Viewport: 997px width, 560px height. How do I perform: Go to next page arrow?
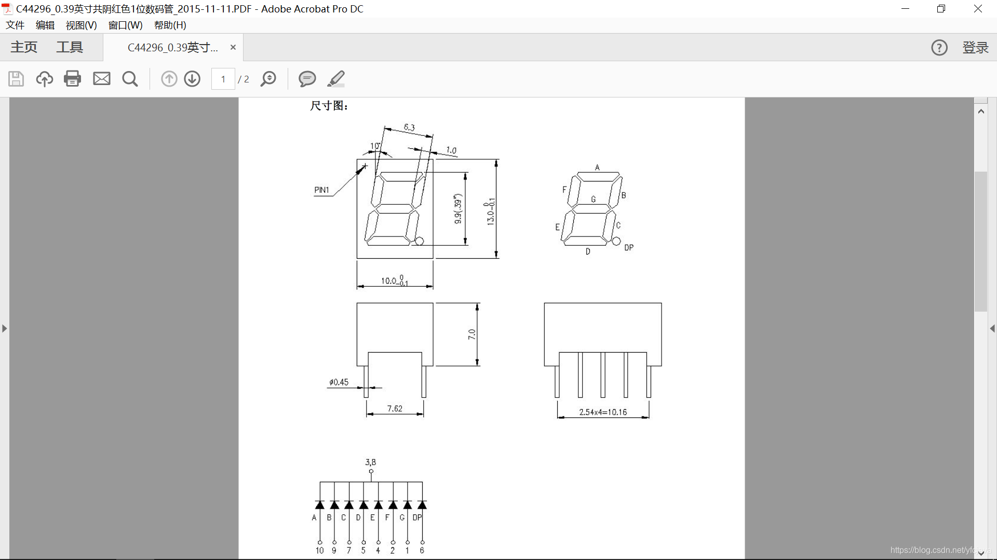[192, 79]
